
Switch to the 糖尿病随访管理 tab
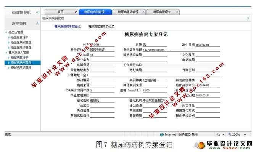[x=128, y=12]
